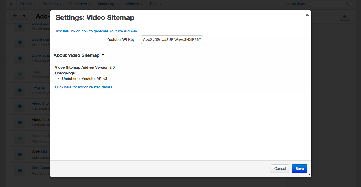Open the Products menu

pyautogui.click(x=52, y=4)
